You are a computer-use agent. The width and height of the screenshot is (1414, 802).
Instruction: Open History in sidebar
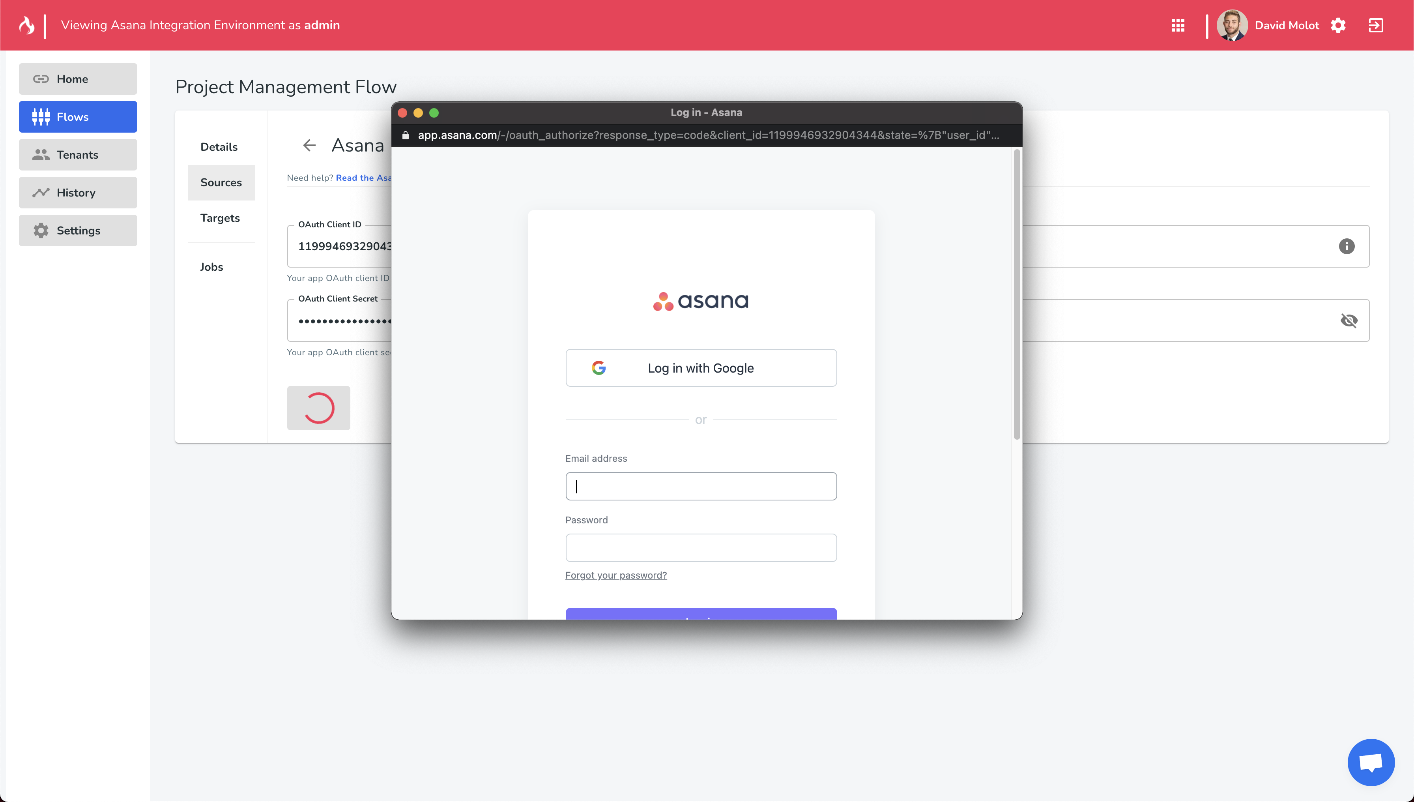(x=78, y=193)
